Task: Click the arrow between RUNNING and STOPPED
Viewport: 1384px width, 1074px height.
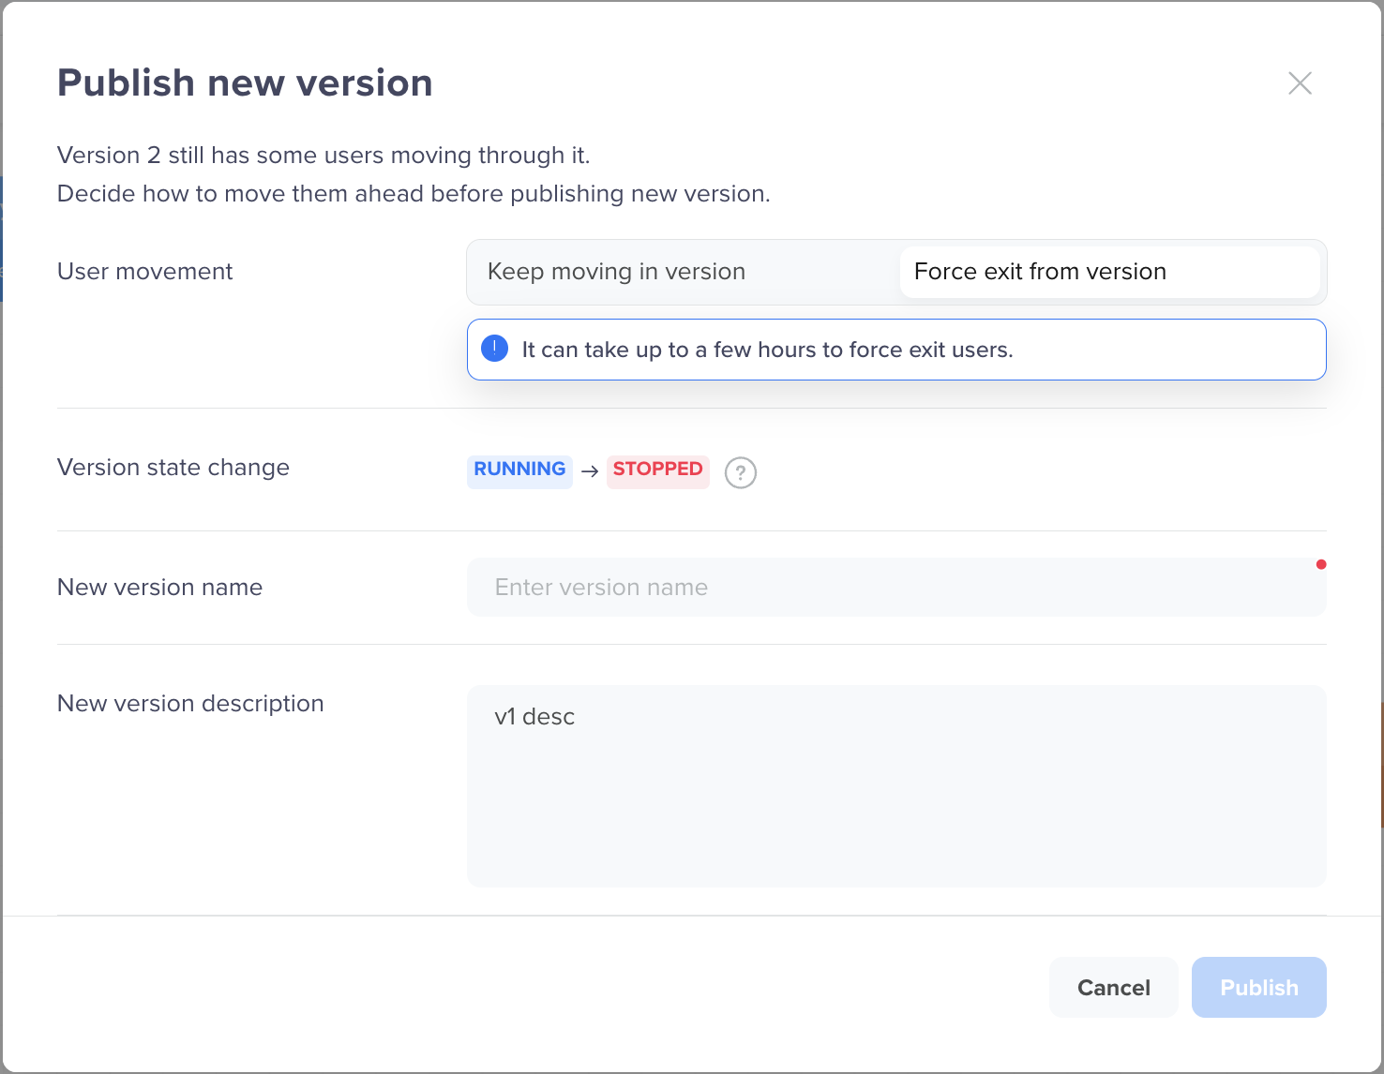Action: [590, 471]
